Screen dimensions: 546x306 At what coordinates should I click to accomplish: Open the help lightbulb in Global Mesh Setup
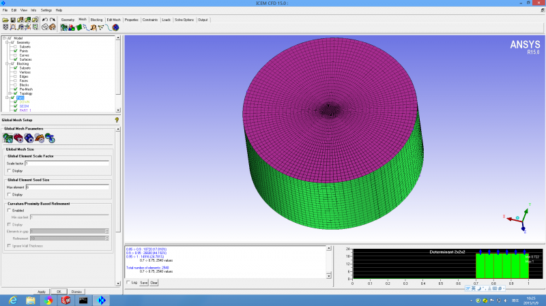tap(117, 119)
